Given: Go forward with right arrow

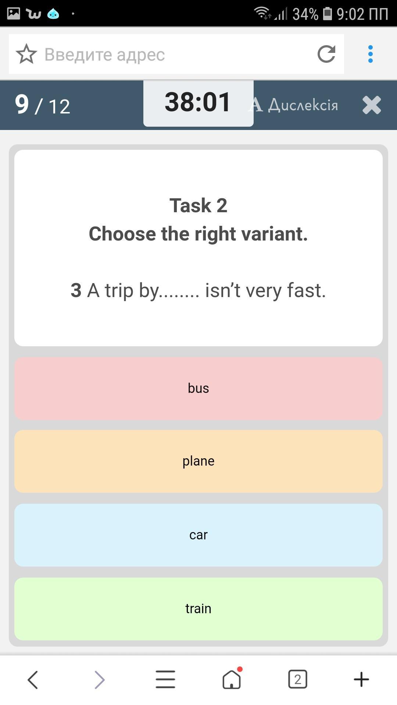Looking at the screenshot, I should click(x=99, y=680).
